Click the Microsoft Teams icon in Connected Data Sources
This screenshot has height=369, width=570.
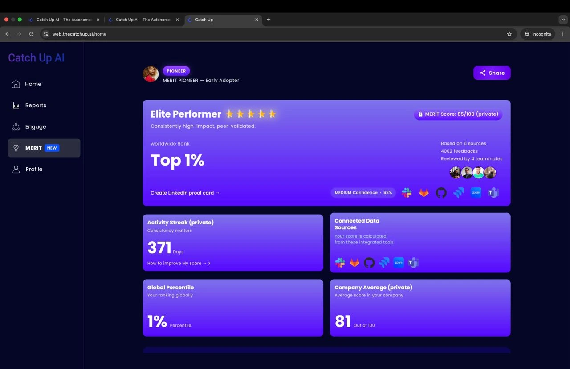click(413, 263)
